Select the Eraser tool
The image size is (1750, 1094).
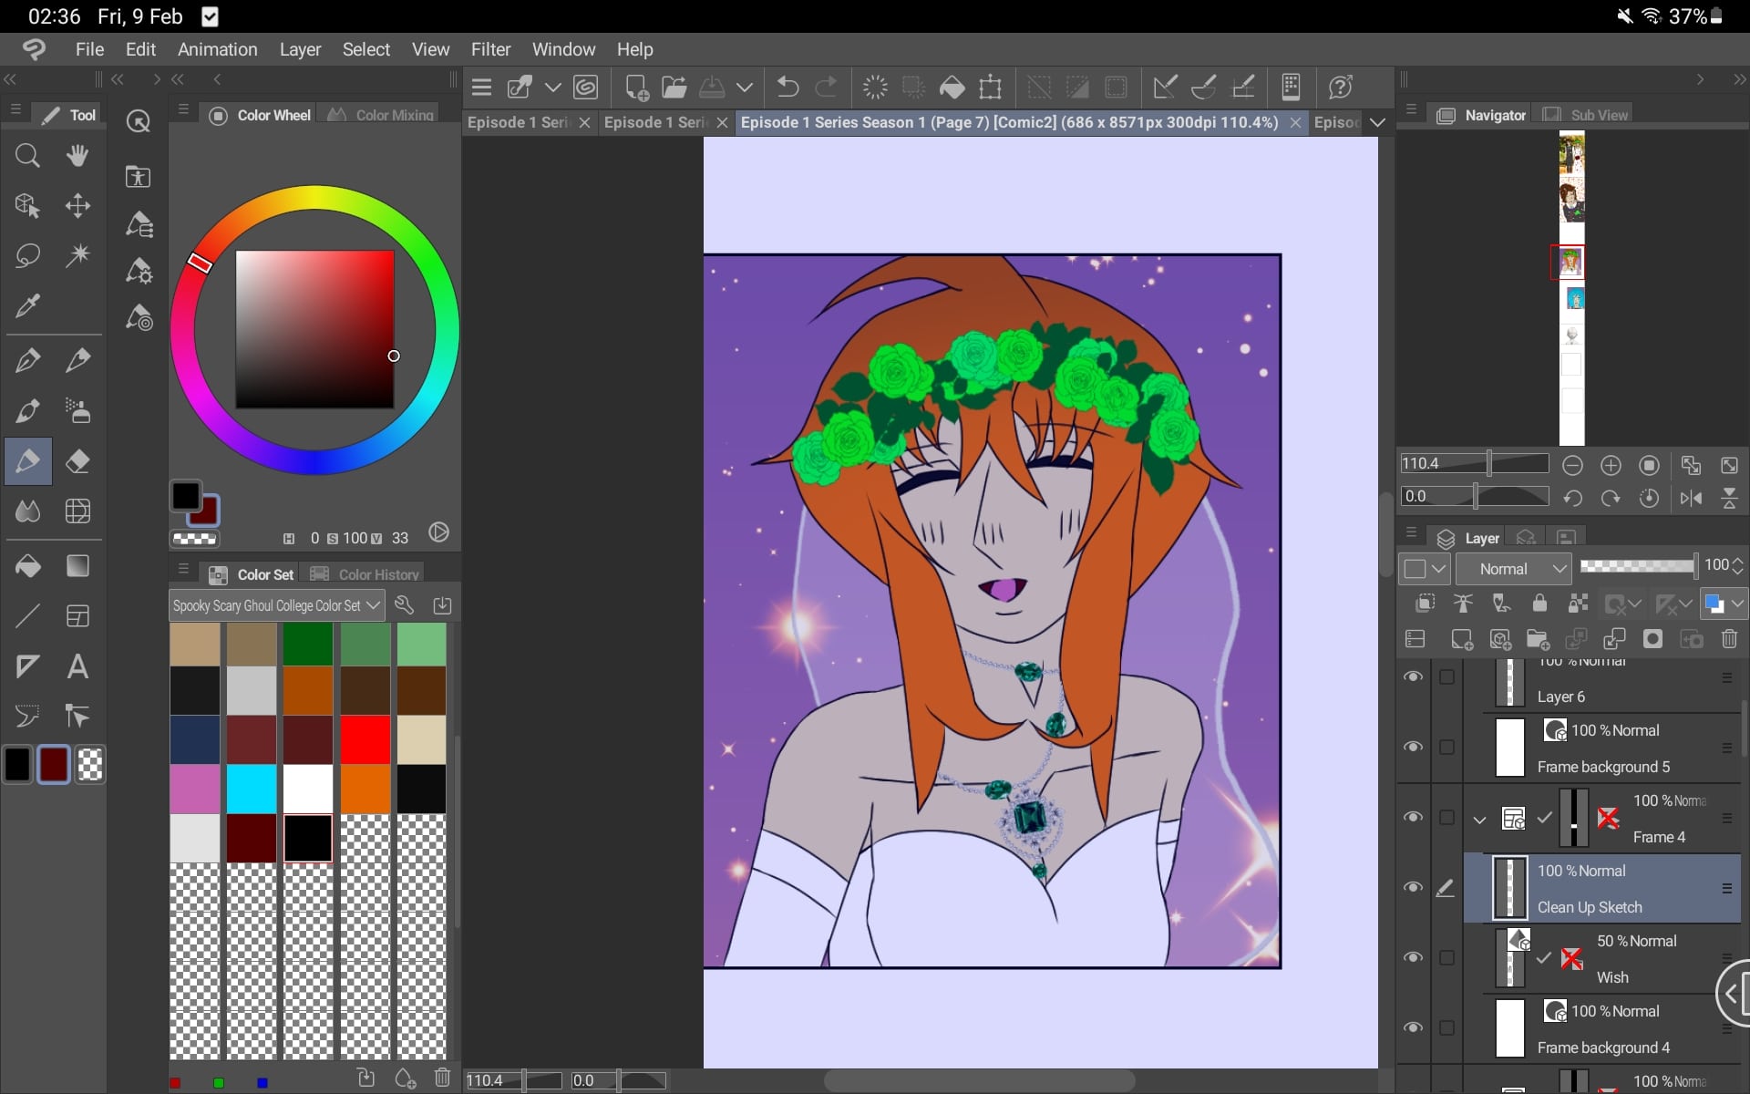[77, 461]
